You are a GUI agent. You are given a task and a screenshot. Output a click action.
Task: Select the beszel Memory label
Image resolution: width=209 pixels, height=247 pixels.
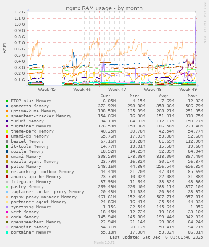coord(27,141)
